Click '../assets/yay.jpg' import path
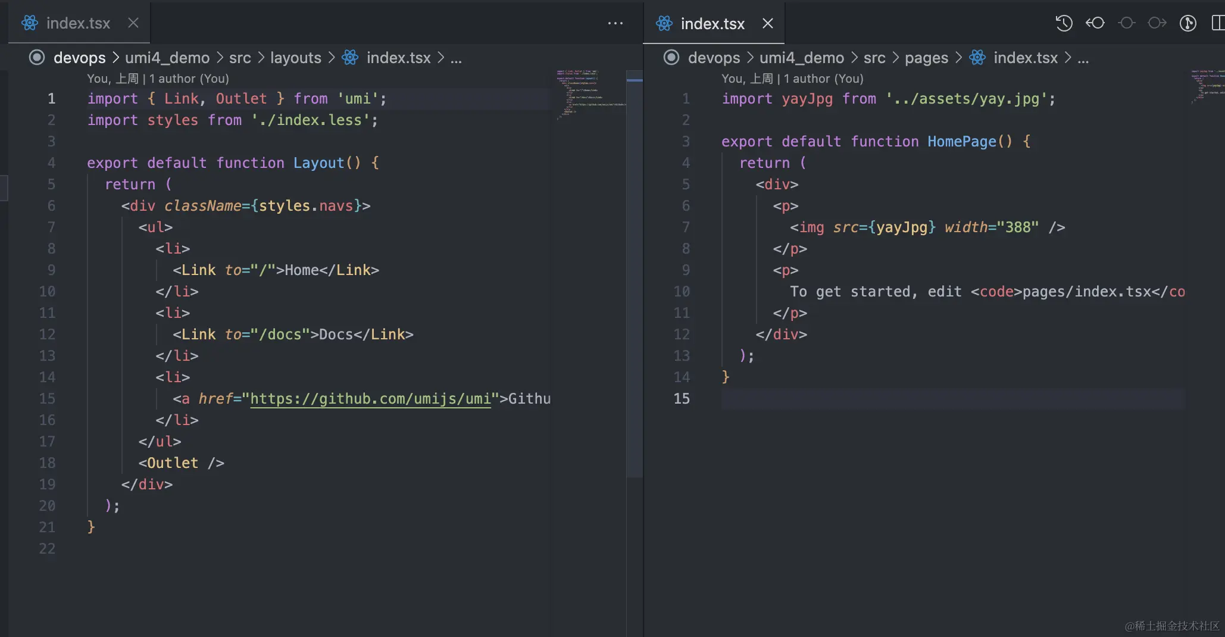Screen dimensions: 1225x637 coord(967,98)
